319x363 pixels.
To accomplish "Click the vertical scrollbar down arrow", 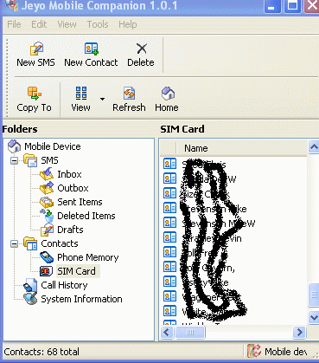I will pos(313,317).
